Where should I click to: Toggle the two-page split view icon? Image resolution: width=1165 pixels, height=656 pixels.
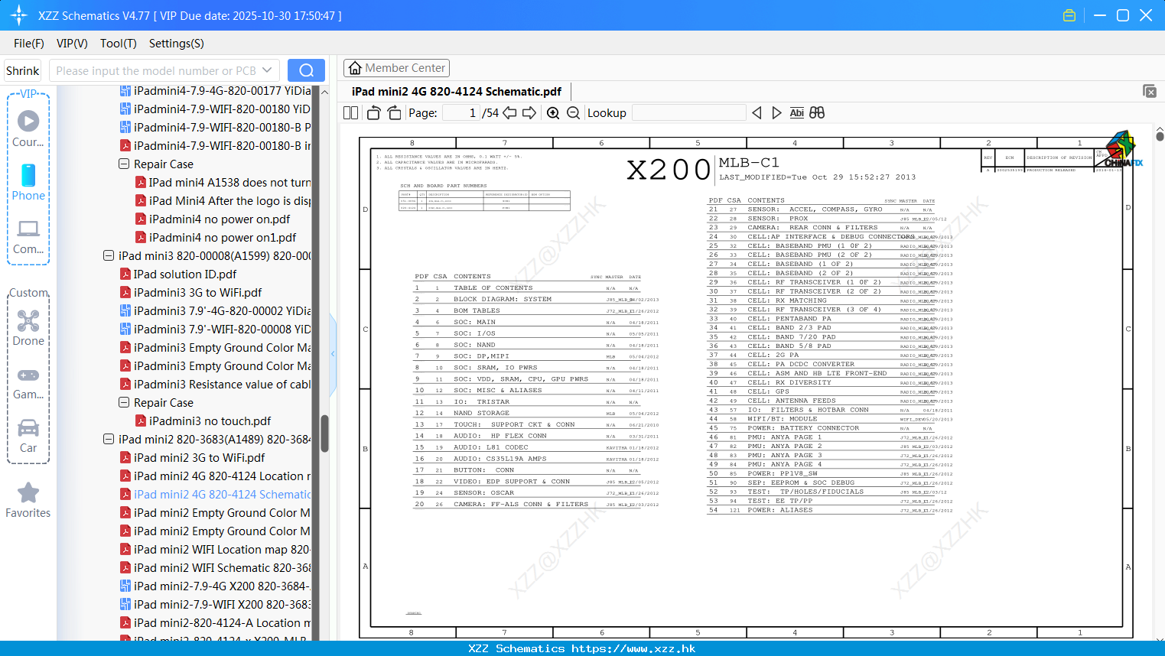[x=350, y=113]
